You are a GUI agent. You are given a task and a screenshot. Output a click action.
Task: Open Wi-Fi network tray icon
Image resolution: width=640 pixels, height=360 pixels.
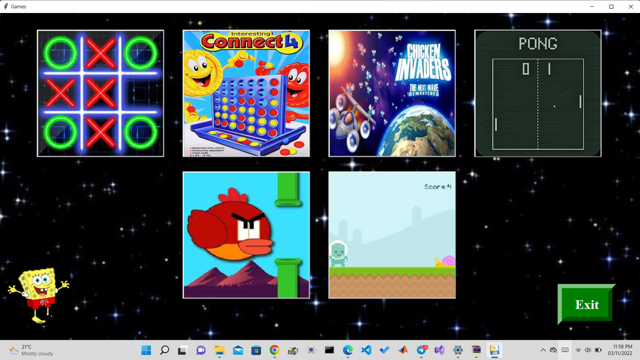(x=578, y=350)
